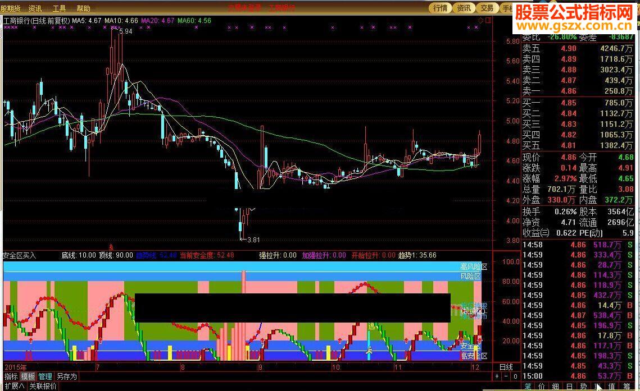The image size is (640, 391).
Task: Click the MA5: 4.67 label
Action: click(87, 20)
